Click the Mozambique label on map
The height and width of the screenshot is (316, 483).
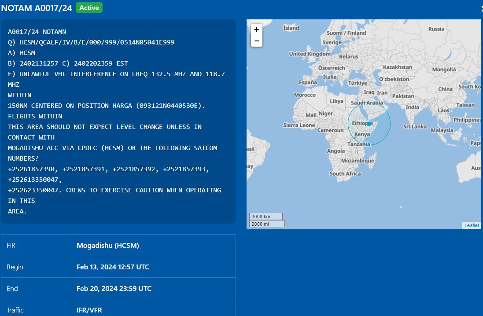(358, 161)
